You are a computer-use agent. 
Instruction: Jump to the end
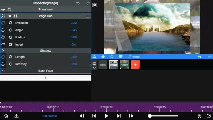(119, 116)
